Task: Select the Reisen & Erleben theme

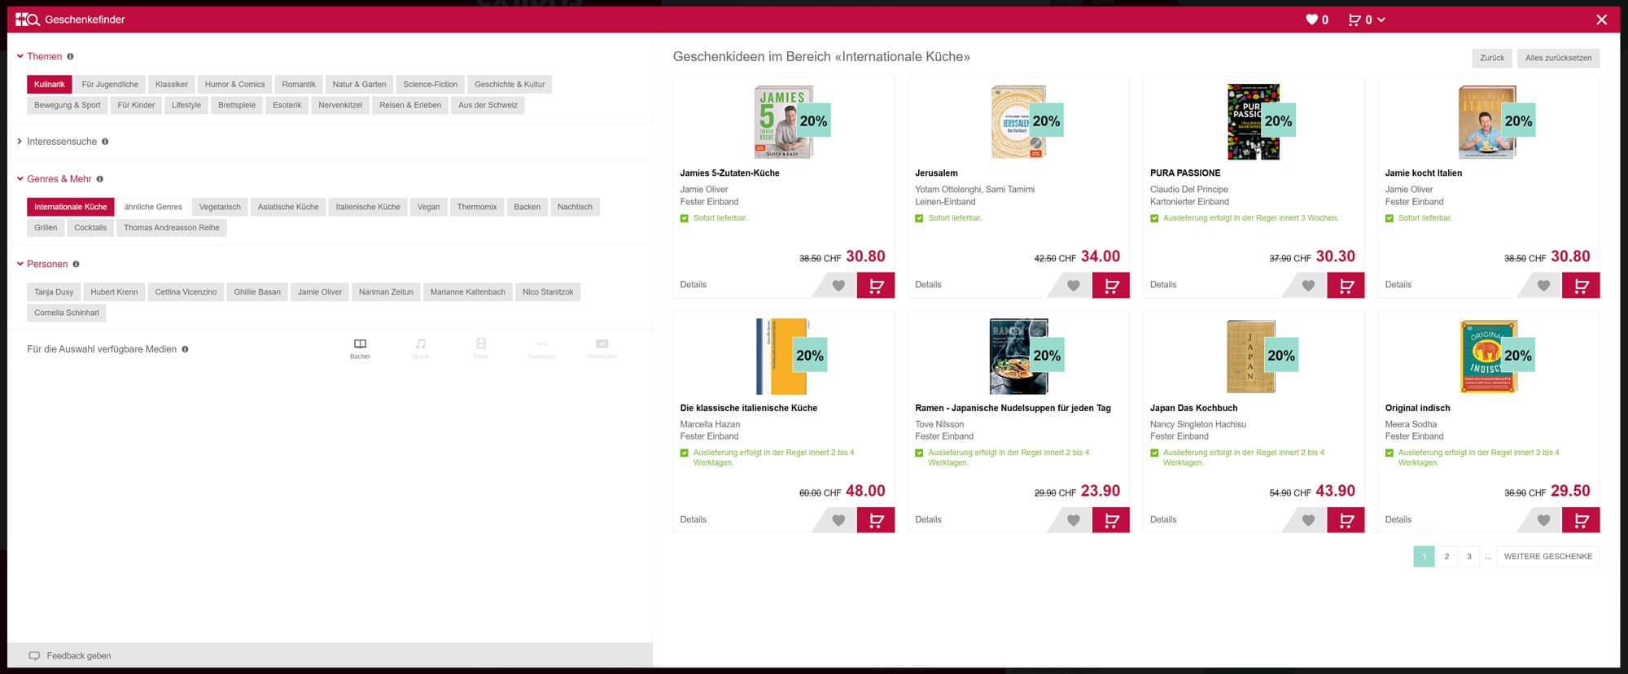Action: point(410,105)
